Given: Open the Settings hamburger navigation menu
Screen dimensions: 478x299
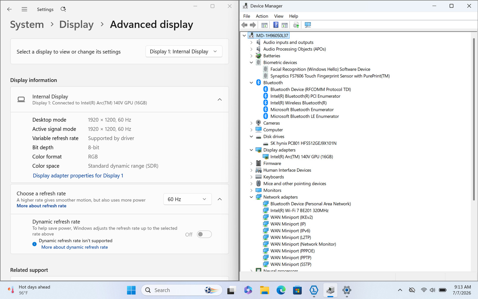Looking at the screenshot, I should pos(24,9).
